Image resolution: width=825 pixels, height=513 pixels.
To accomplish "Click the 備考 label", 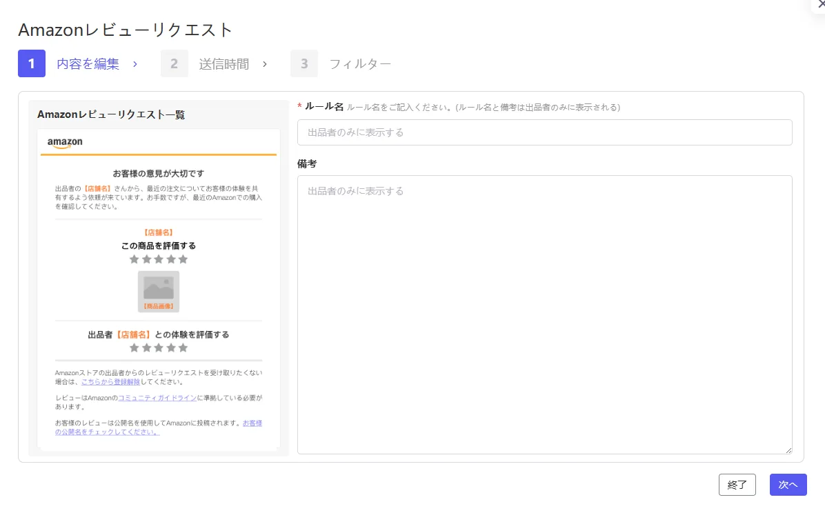I will (x=307, y=163).
